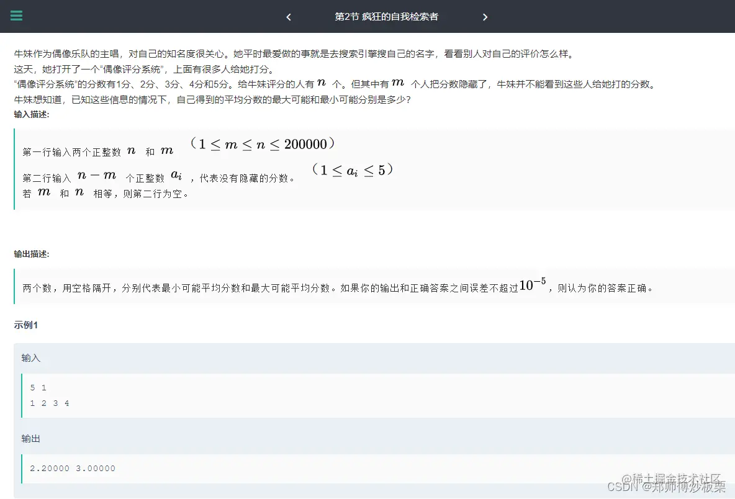Click the formula 1 ≤ m ≤ n ≤ 200000
The image size is (735, 499).
[x=265, y=143]
